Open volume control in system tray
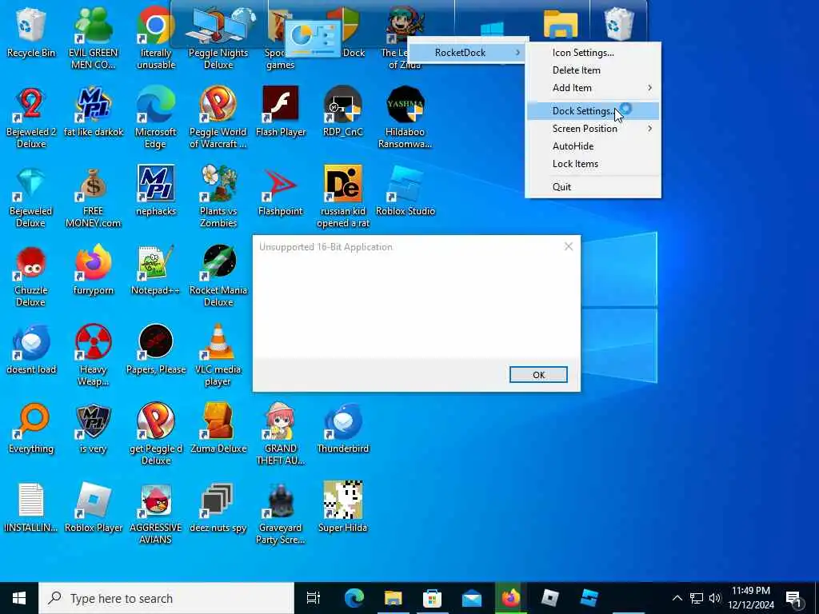 [715, 598]
